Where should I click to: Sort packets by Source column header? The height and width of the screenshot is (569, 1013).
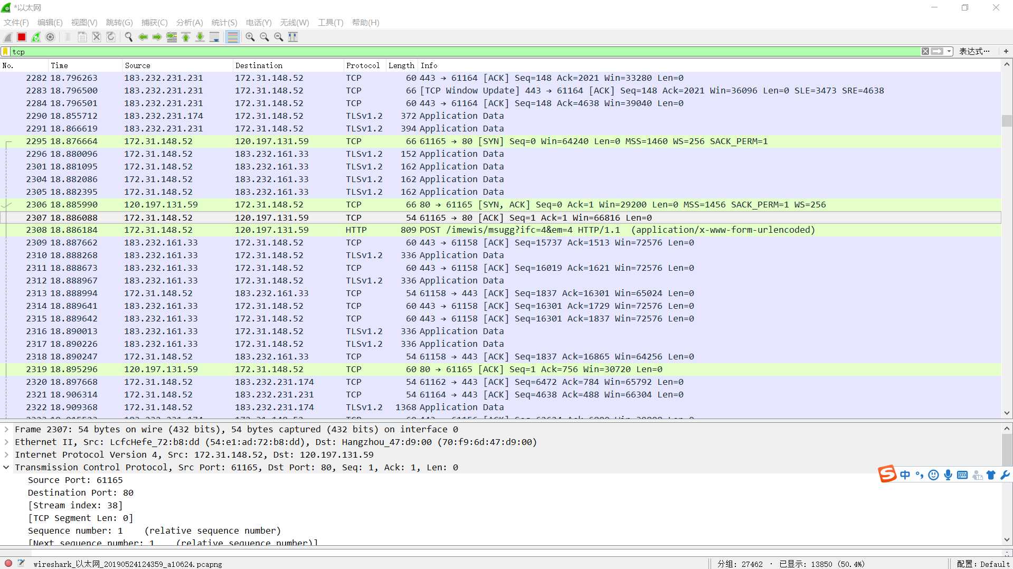click(x=177, y=65)
